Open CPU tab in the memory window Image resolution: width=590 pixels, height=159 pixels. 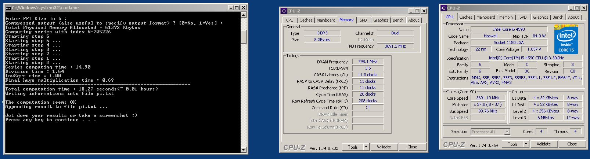click(x=290, y=20)
